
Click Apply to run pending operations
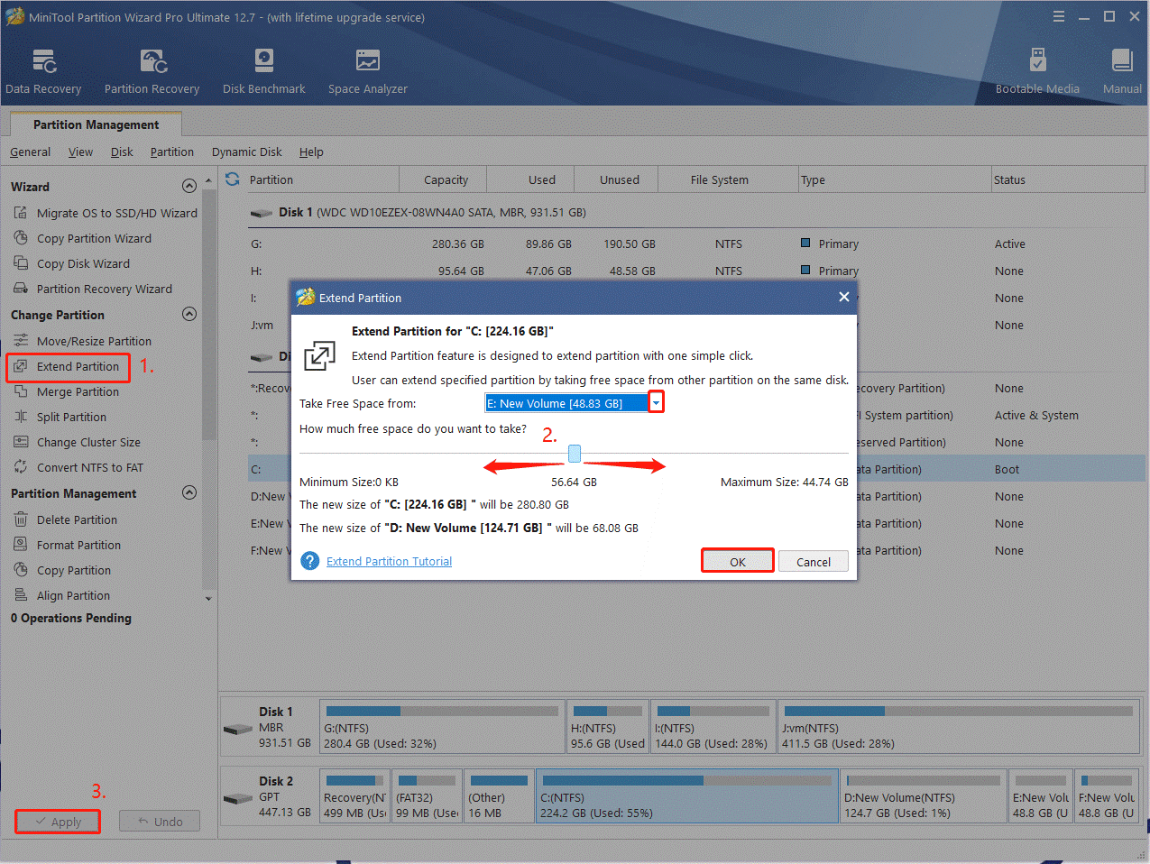(58, 822)
